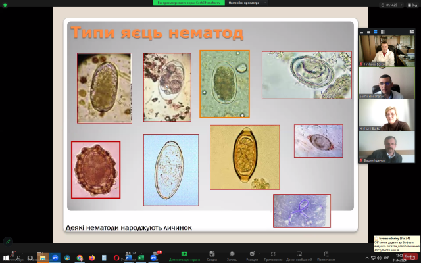
Task: Expand audio options arrow next to microphone
Action: [22, 254]
